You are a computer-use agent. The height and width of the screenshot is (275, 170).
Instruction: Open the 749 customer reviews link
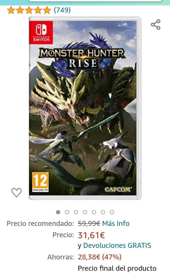pyautogui.click(x=62, y=10)
